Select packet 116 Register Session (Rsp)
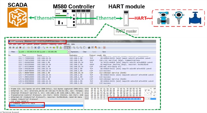The height and width of the screenshot is (113, 207). [82, 64]
